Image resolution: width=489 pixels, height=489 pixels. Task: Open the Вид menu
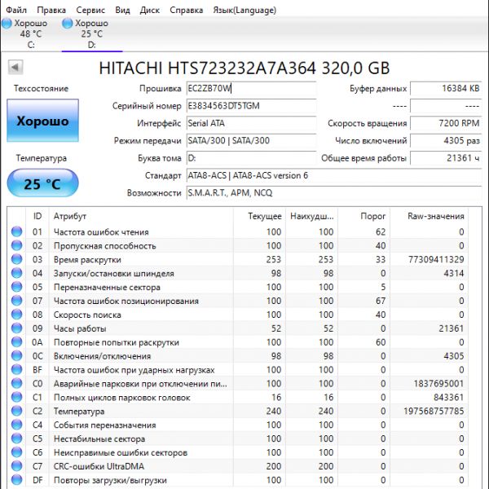122,10
